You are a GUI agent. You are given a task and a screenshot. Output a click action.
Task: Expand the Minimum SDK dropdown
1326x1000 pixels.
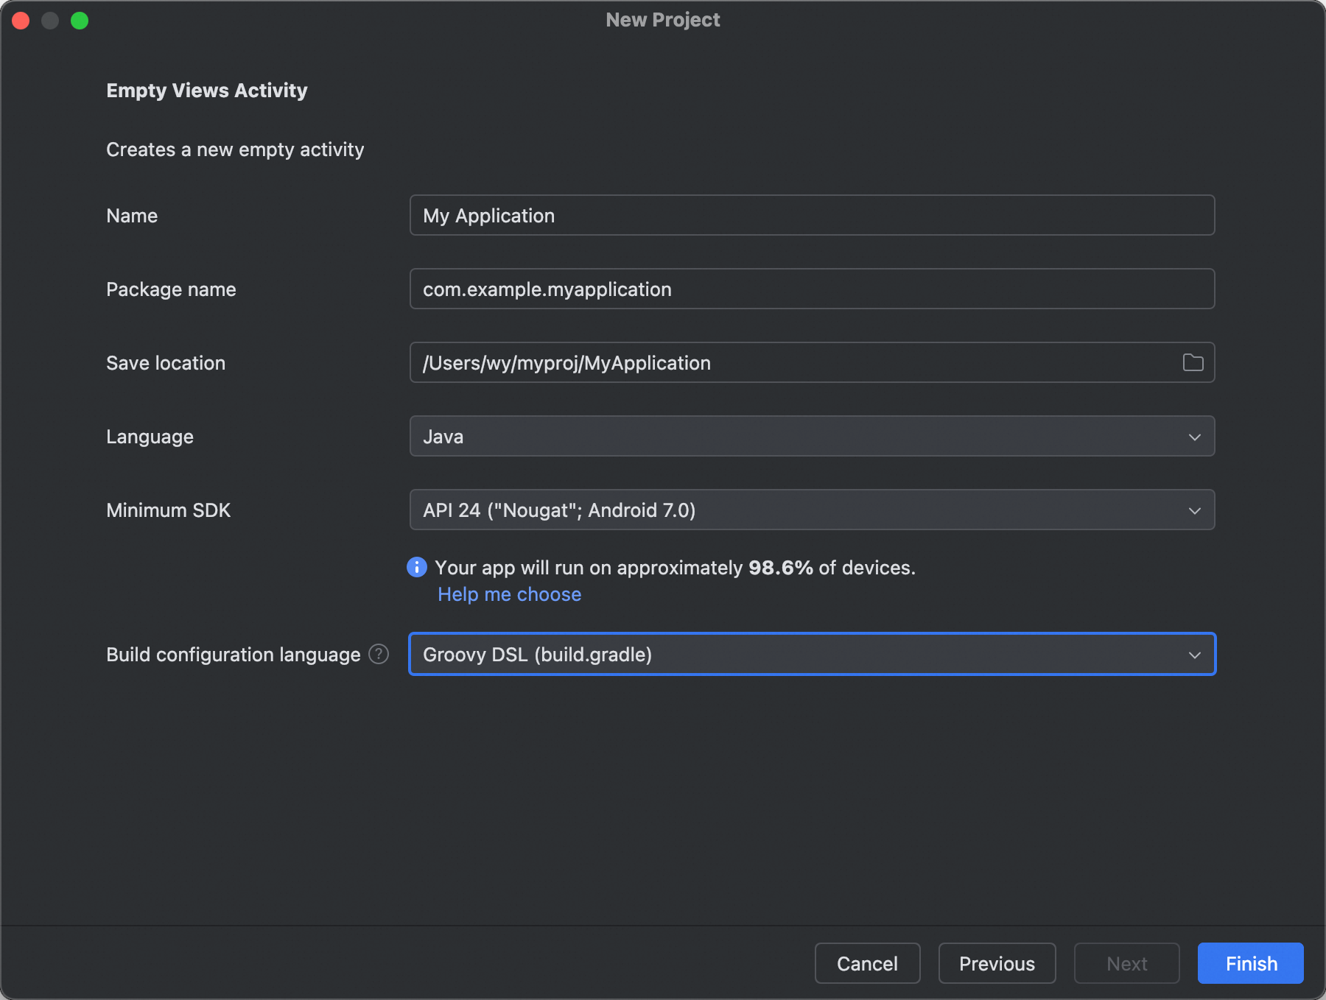(810, 510)
